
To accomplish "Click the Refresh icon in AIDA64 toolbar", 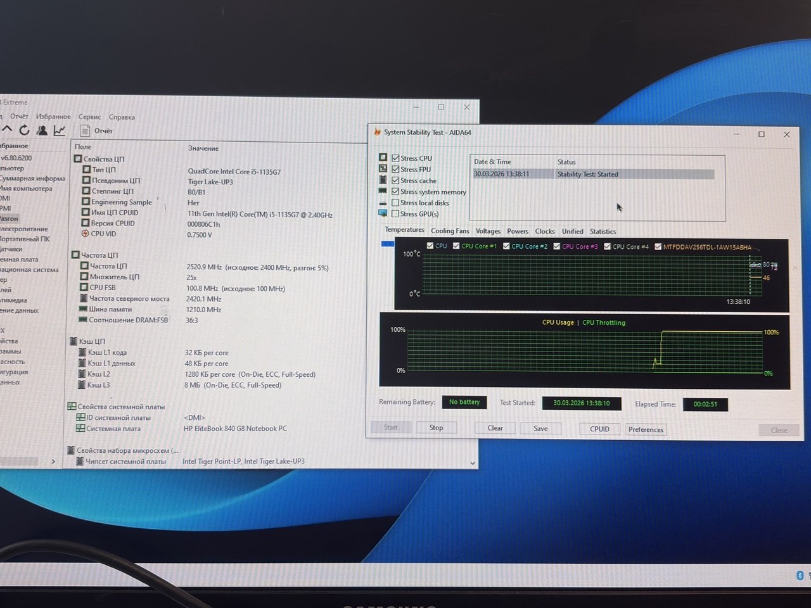I will pos(24,130).
